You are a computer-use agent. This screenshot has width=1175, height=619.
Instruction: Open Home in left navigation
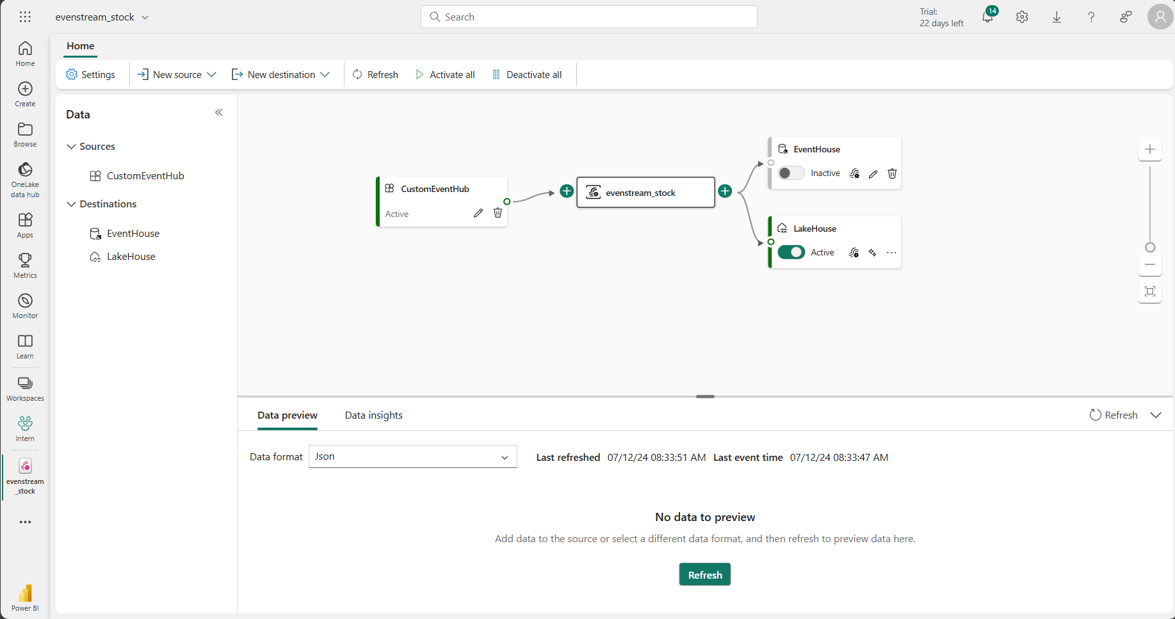(x=25, y=54)
